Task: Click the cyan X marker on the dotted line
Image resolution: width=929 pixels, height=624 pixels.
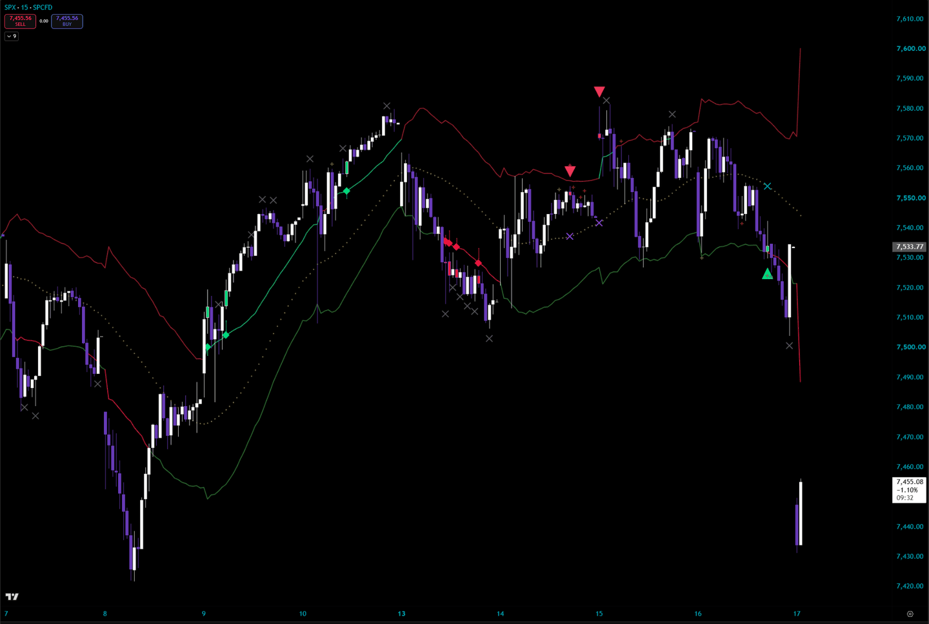Action: point(767,186)
